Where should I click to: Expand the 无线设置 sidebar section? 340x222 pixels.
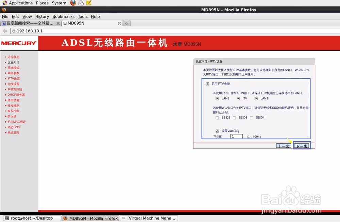point(13,84)
